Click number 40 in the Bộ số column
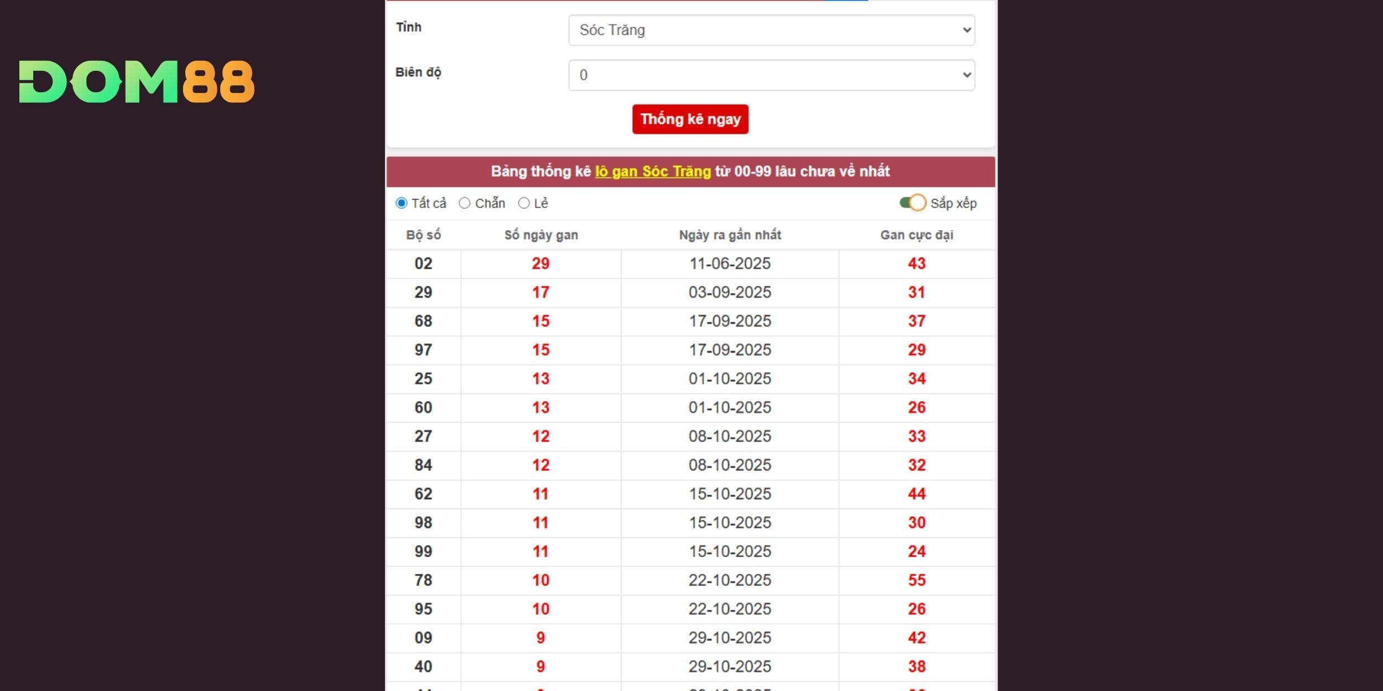Viewport: 1383px width, 691px height. tap(423, 666)
